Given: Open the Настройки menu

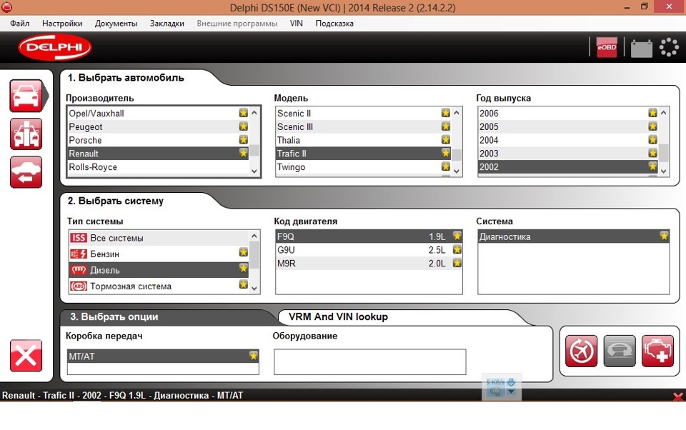Looking at the screenshot, I should pyautogui.click(x=62, y=24).
